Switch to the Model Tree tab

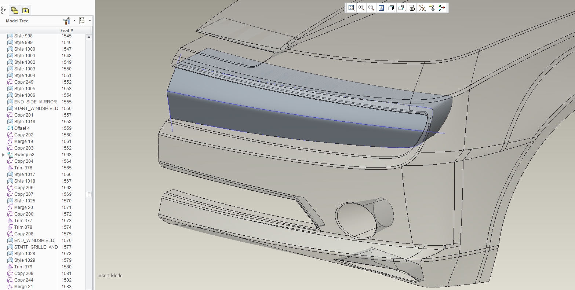(x=4, y=10)
